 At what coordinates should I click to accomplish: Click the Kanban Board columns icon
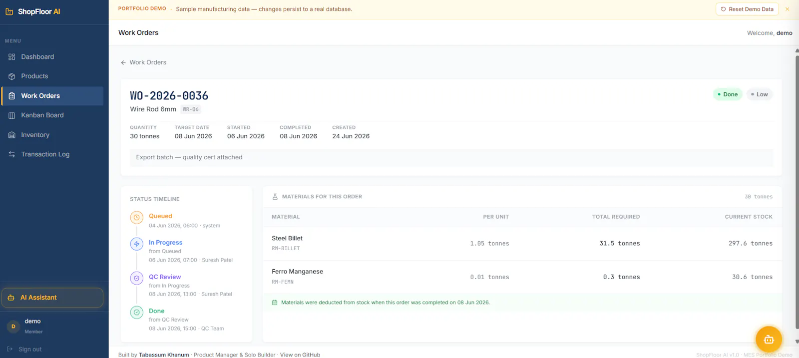tap(12, 115)
